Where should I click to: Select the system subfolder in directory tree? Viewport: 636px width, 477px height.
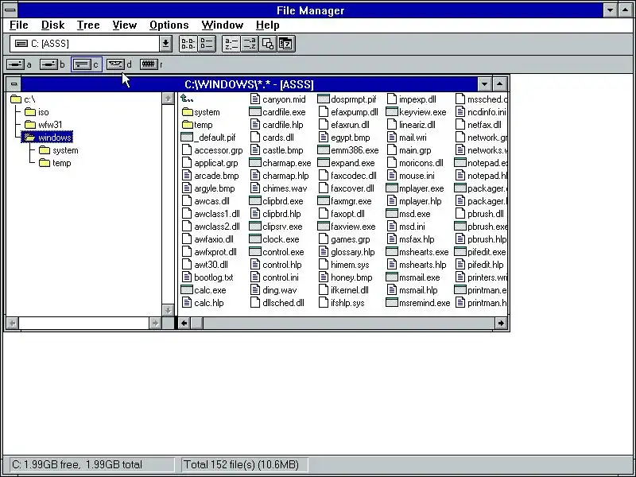[x=59, y=150]
